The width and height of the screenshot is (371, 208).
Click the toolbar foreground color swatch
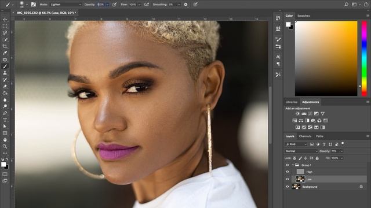3,164
